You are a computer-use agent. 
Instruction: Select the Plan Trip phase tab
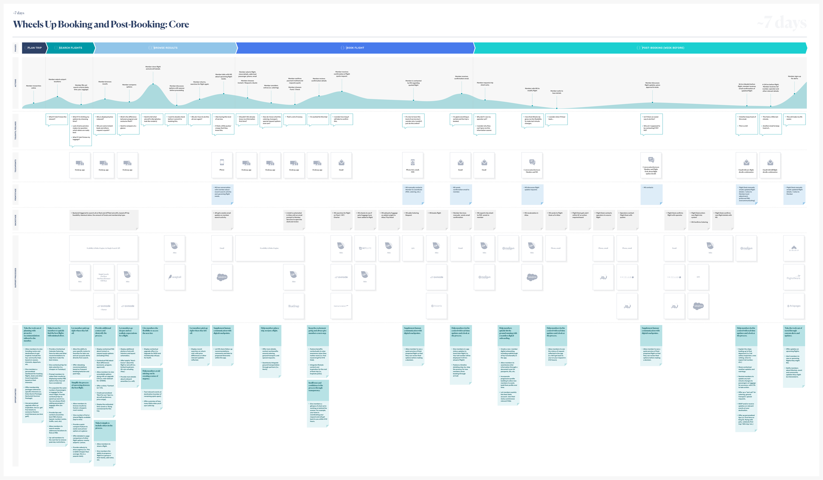[34, 48]
